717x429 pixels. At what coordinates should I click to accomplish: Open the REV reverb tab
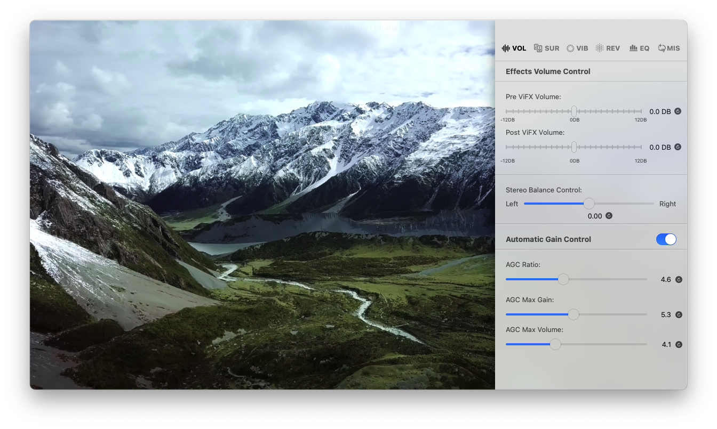click(608, 48)
